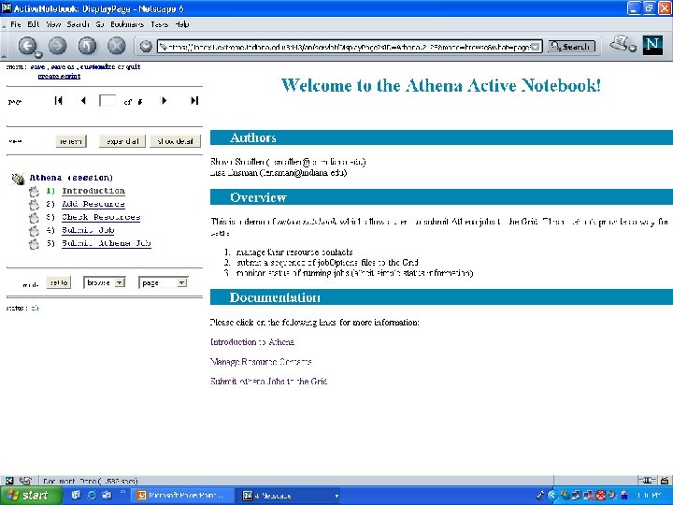Click the save link in menu row
This screenshot has width=673, height=505.
pos(37,67)
